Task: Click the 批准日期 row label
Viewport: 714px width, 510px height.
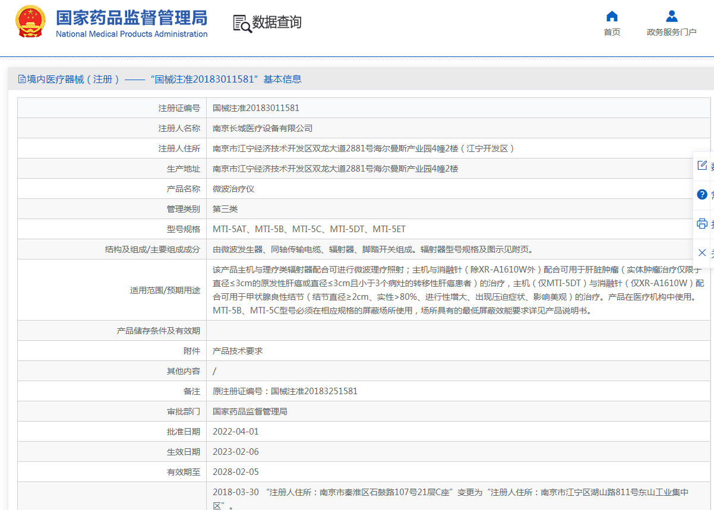Action: click(184, 432)
